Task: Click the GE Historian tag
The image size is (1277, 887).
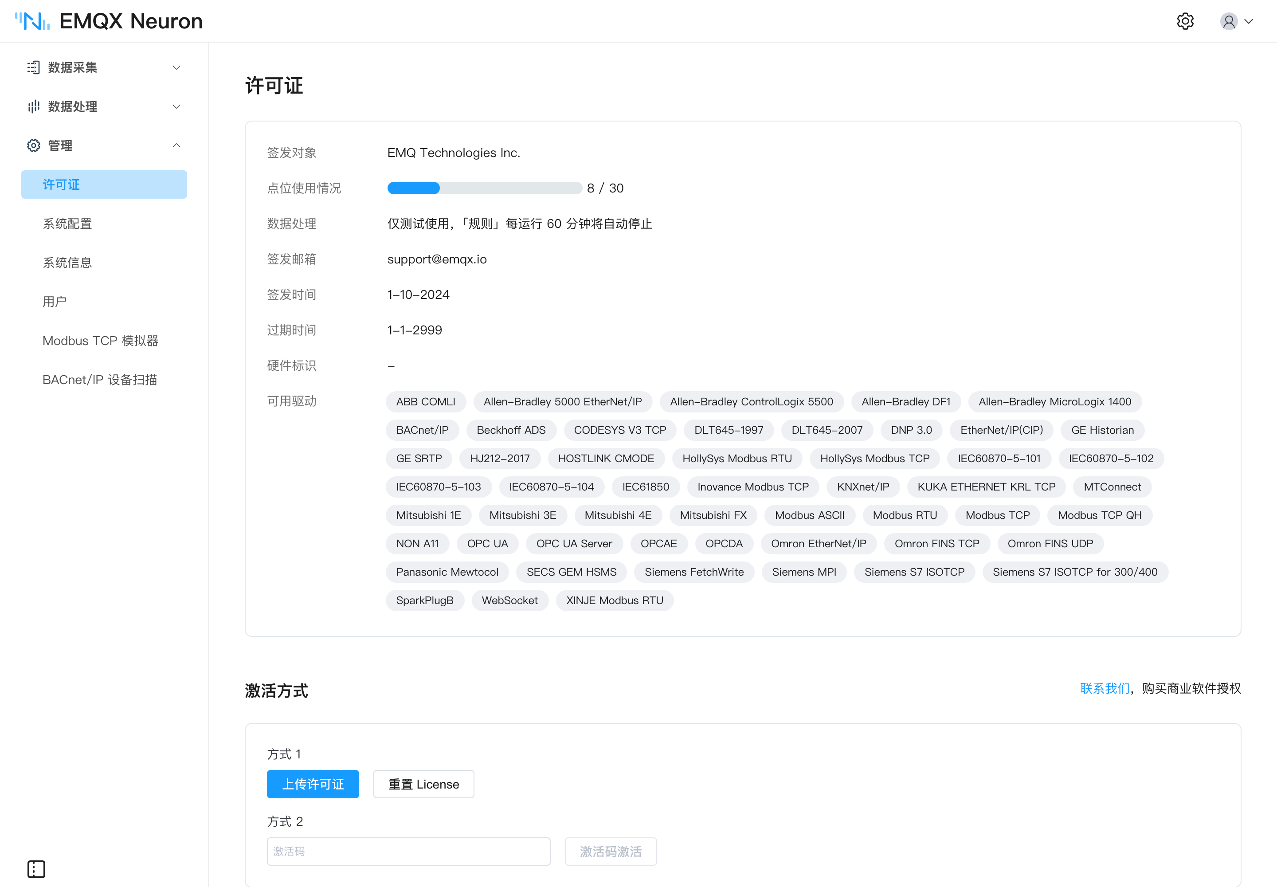Action: point(1102,430)
